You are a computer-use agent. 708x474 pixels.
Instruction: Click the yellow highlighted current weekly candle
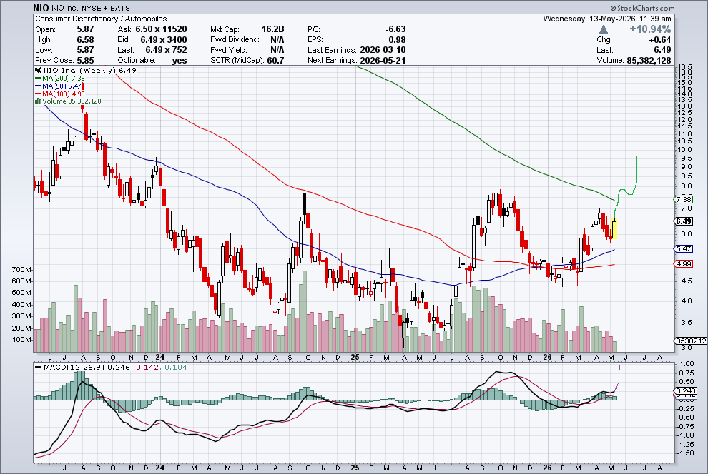coord(614,229)
